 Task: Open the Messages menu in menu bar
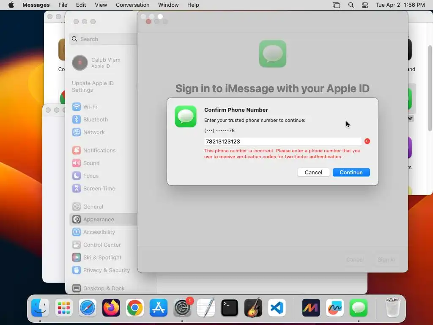coord(36,5)
